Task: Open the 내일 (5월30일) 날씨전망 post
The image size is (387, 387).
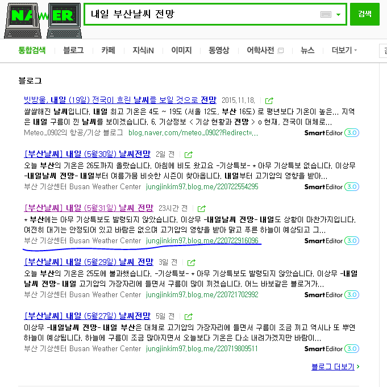Action: [x=87, y=154]
